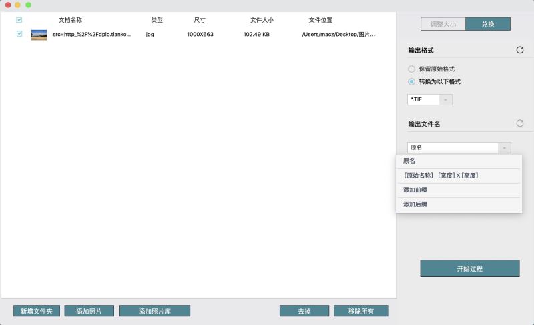
Task: Click the jpg type cell
Action: click(150, 35)
